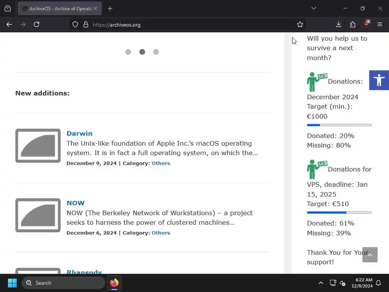The height and width of the screenshot is (292, 389).
Task: Open Others category under NOW
Action: coord(161,233)
